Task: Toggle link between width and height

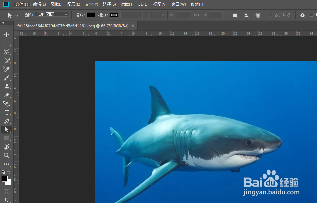Action: [x=196, y=15]
